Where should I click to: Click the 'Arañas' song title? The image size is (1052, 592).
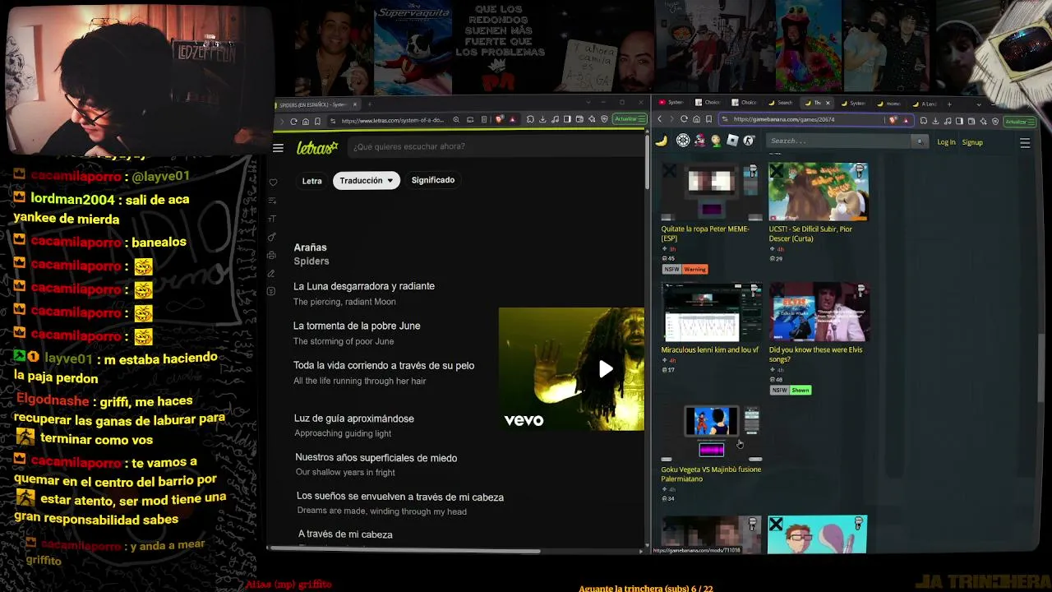[310, 247]
